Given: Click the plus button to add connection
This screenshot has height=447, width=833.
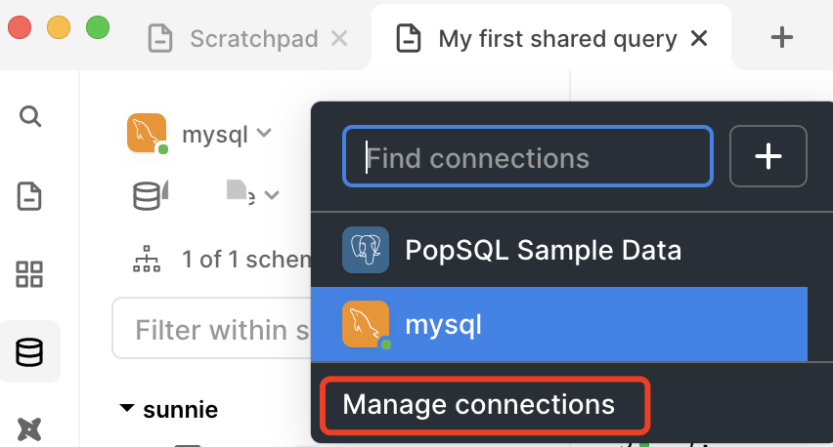Looking at the screenshot, I should [x=768, y=156].
